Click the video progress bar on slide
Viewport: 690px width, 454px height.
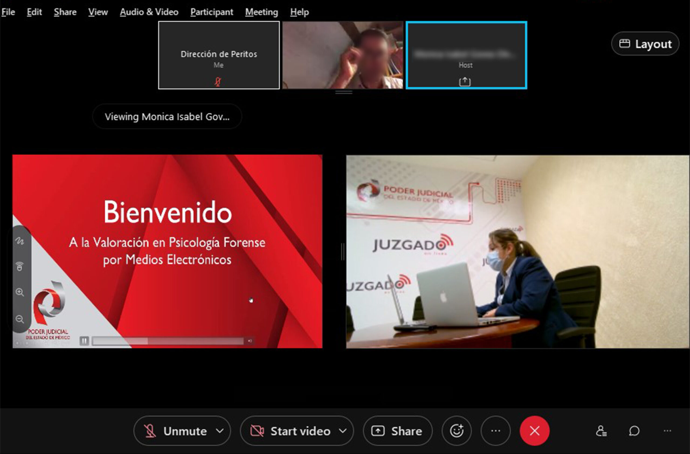tap(168, 341)
